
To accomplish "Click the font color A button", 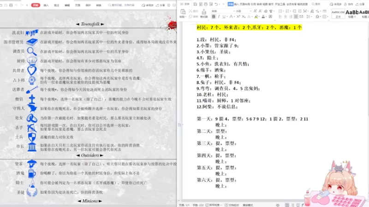I will tap(263, 17).
